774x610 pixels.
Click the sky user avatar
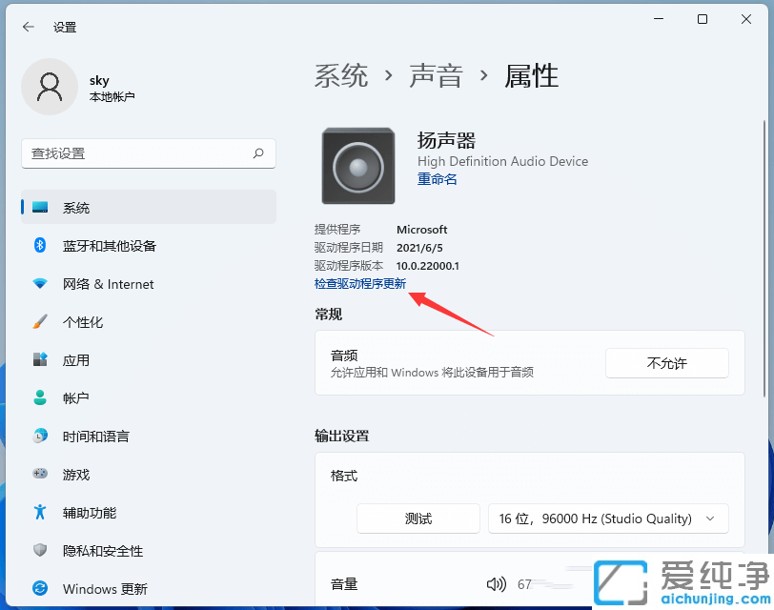coord(50,87)
